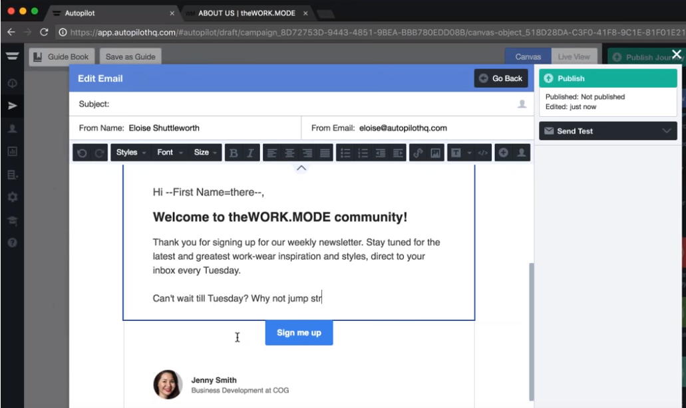Open the Size dropdown
Image resolution: width=686 pixels, height=408 pixels.
205,152
